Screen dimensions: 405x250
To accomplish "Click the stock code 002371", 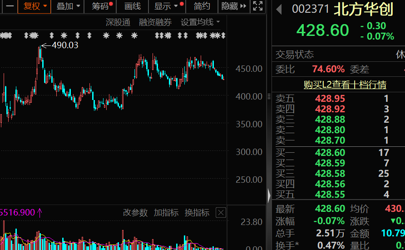I will pyautogui.click(x=311, y=9).
